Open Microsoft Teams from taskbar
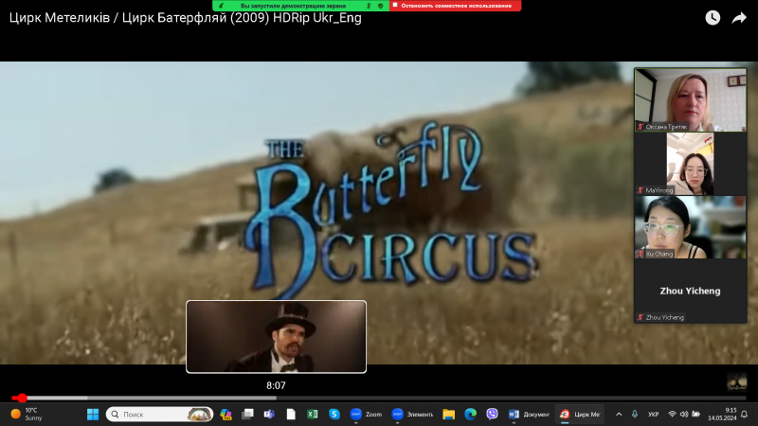 click(x=269, y=415)
